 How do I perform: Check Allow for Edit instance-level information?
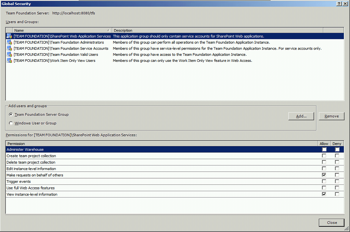click(x=324, y=169)
